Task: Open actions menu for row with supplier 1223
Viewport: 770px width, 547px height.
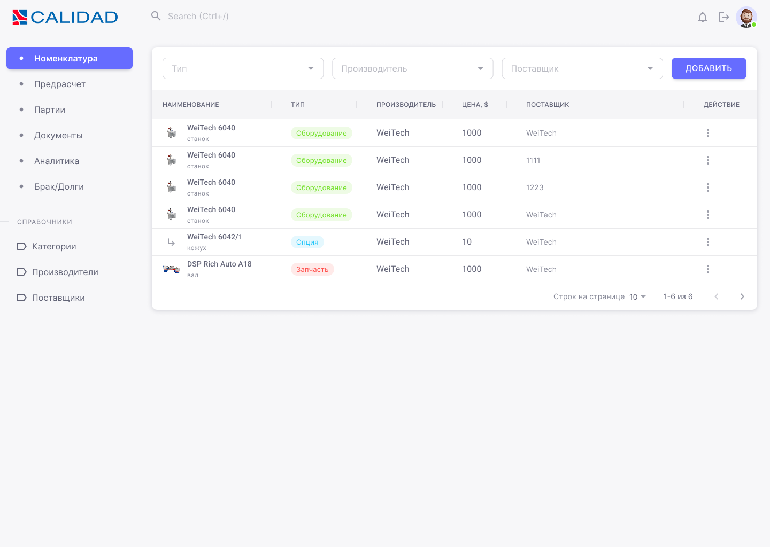Action: pyautogui.click(x=708, y=187)
